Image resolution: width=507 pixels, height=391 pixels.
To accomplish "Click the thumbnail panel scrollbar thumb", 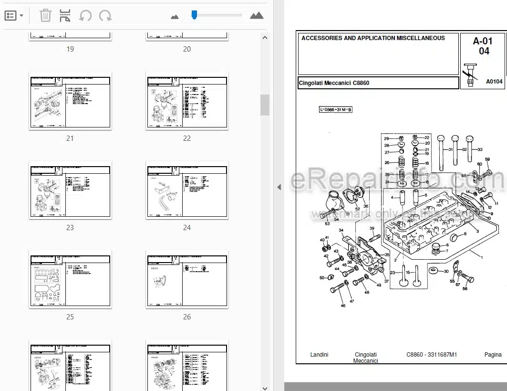I will point(265,105).
